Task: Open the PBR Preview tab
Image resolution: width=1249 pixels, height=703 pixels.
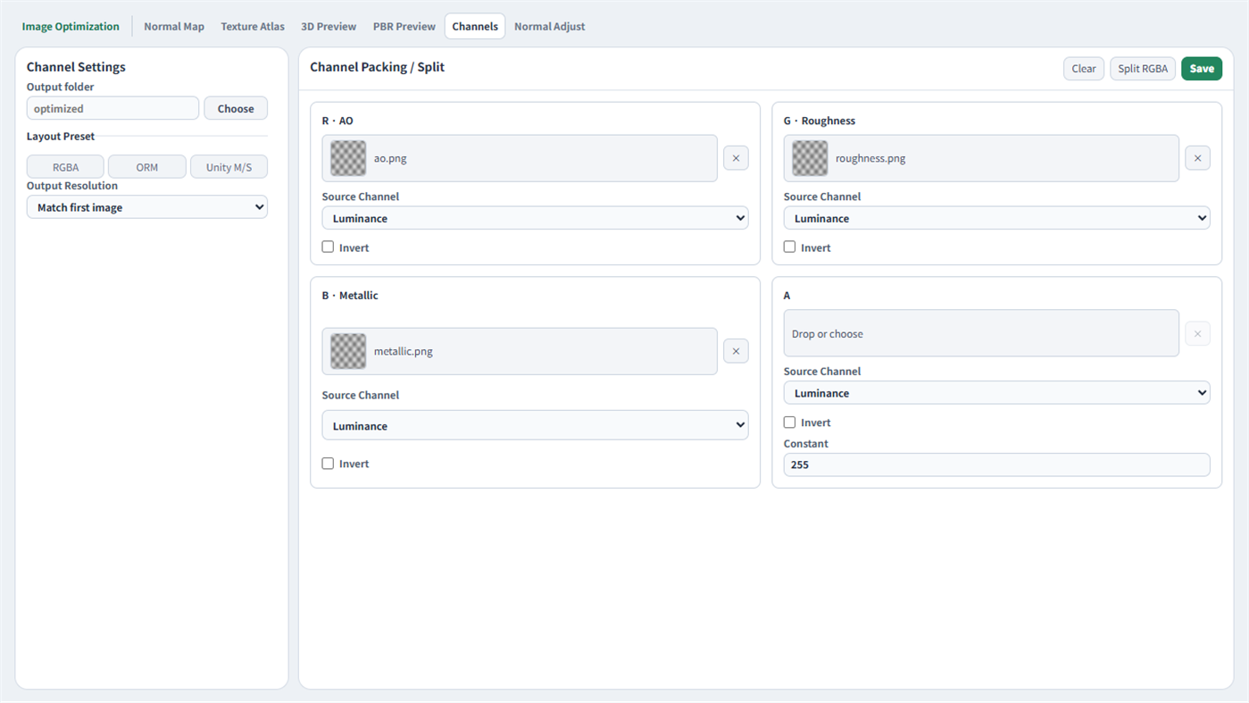Action: click(404, 27)
